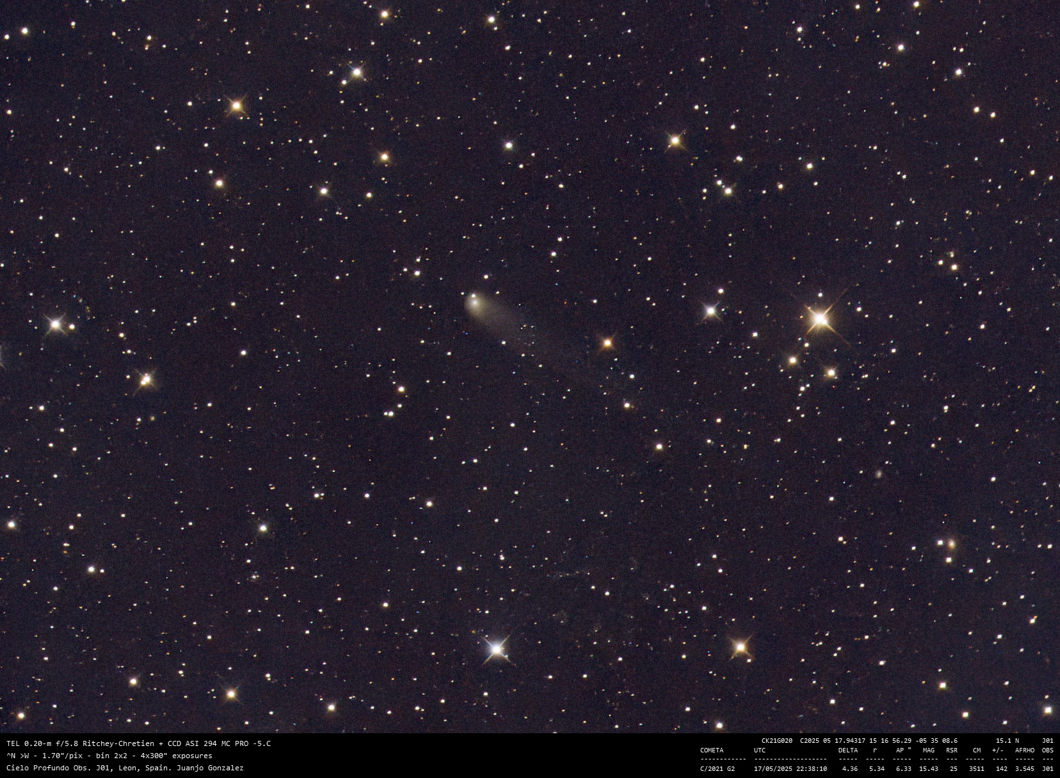Click the CM value 3511

(x=976, y=768)
